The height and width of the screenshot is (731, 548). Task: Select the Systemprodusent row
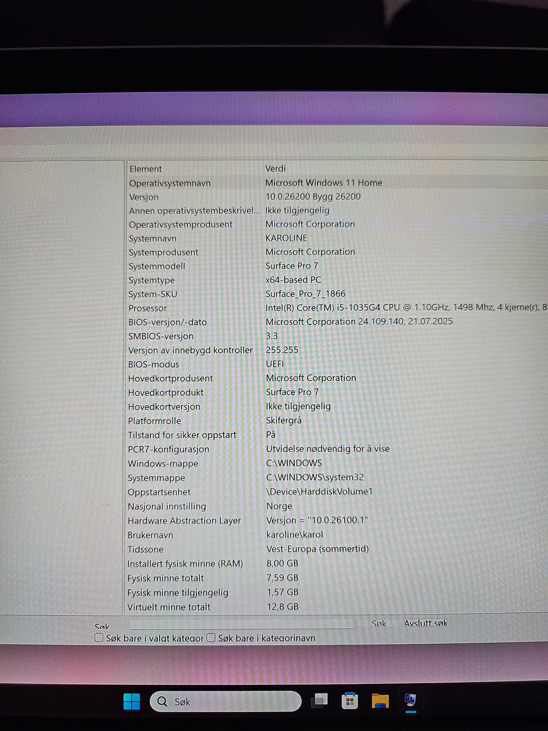(337, 252)
